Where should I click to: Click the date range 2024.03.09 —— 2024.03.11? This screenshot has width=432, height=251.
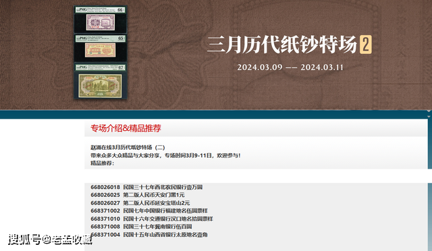point(290,67)
